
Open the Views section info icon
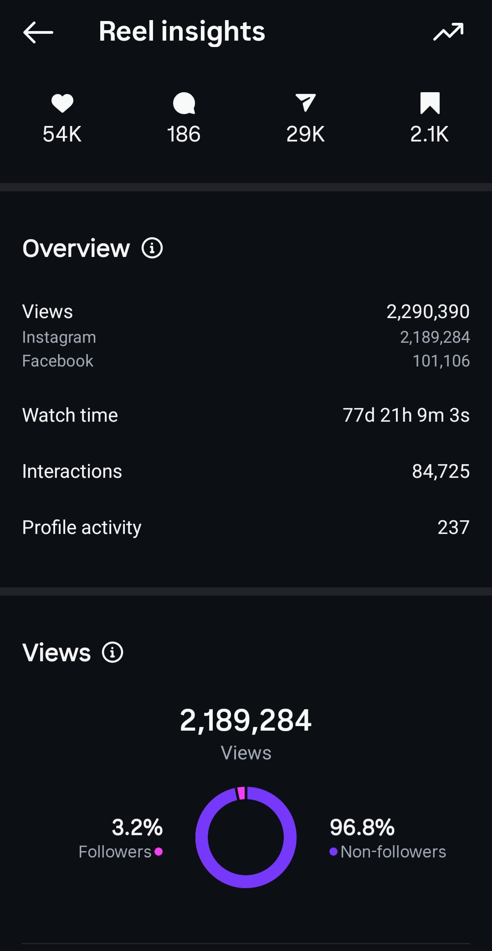pos(113,652)
